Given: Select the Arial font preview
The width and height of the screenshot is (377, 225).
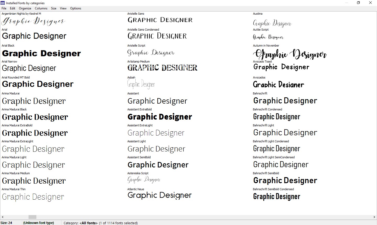Looking at the screenshot, I should click(34, 36).
